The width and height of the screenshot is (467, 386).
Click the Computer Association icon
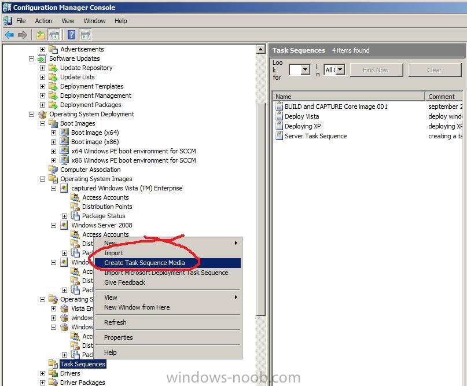(x=53, y=170)
